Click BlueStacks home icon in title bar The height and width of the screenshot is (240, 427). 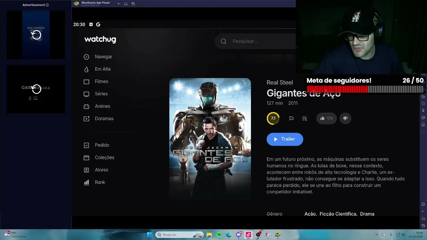point(126,4)
